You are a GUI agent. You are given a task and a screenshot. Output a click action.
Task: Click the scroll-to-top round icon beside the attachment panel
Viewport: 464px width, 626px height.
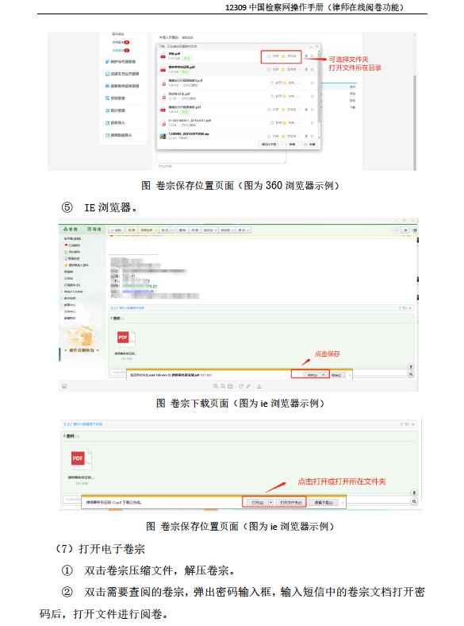[411, 366]
